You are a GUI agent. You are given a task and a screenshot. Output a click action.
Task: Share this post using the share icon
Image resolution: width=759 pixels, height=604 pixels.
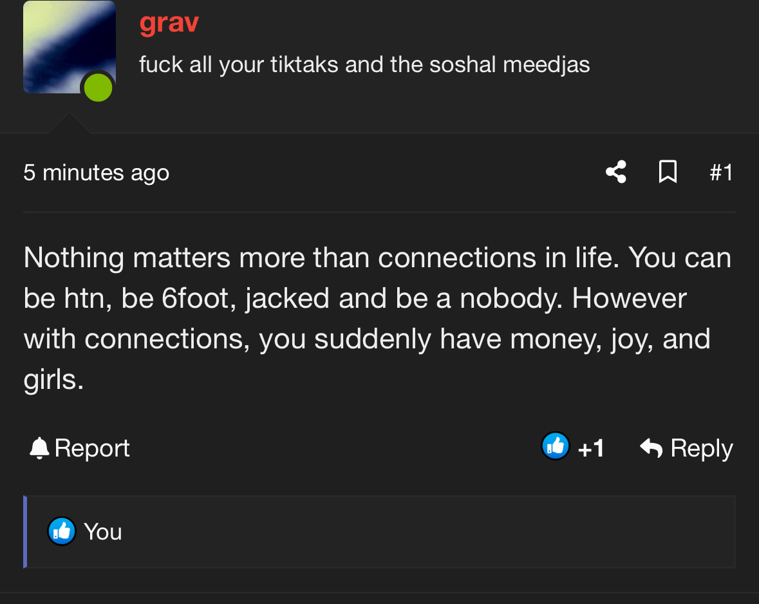click(616, 172)
